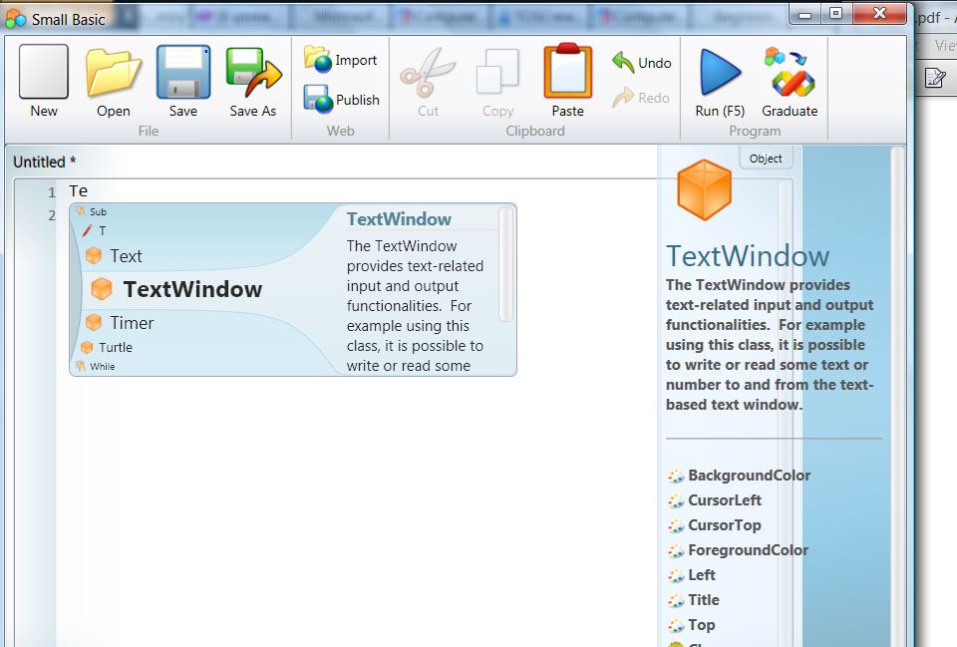The image size is (957, 647).
Task: Click the help panel vertical scrollbar
Action: point(897,397)
